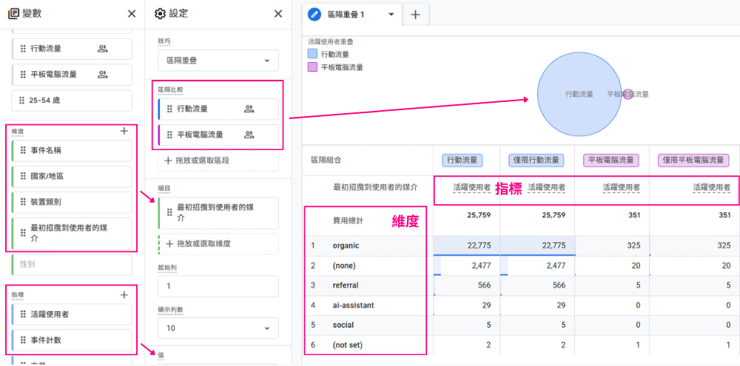Open the 顯示列數 dropdown showing 10
This screenshot has height=366, width=740.
pyautogui.click(x=218, y=328)
